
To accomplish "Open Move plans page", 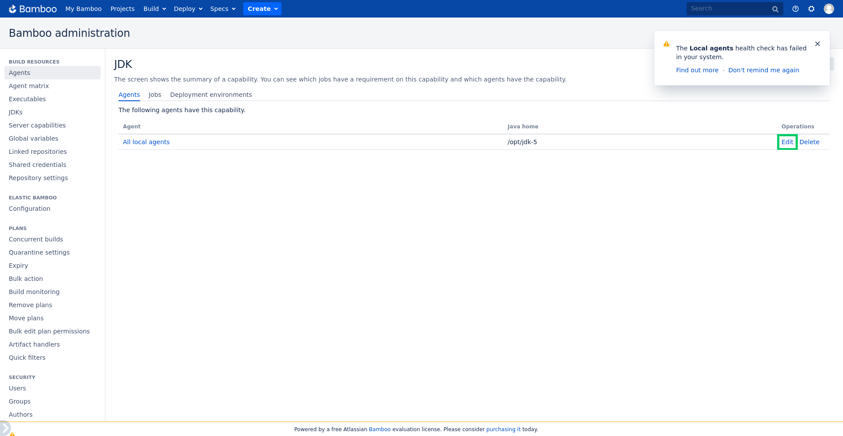I will tap(52, 318).
